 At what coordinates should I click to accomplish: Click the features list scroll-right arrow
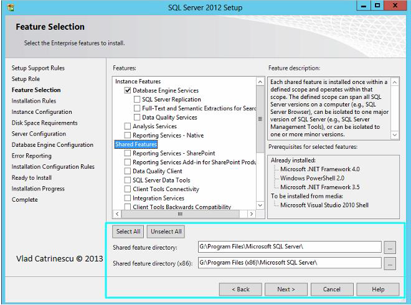click(252, 214)
